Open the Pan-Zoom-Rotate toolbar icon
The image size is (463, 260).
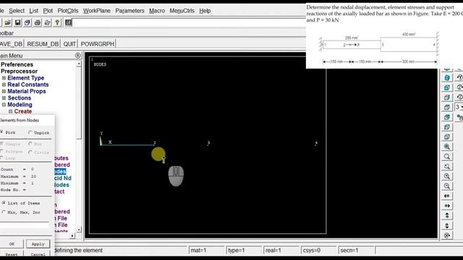[x=27, y=22]
